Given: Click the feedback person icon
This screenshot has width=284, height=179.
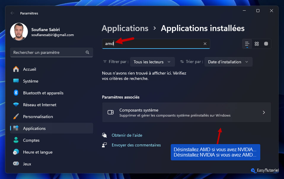Looking at the screenshot, I should 104,145.
